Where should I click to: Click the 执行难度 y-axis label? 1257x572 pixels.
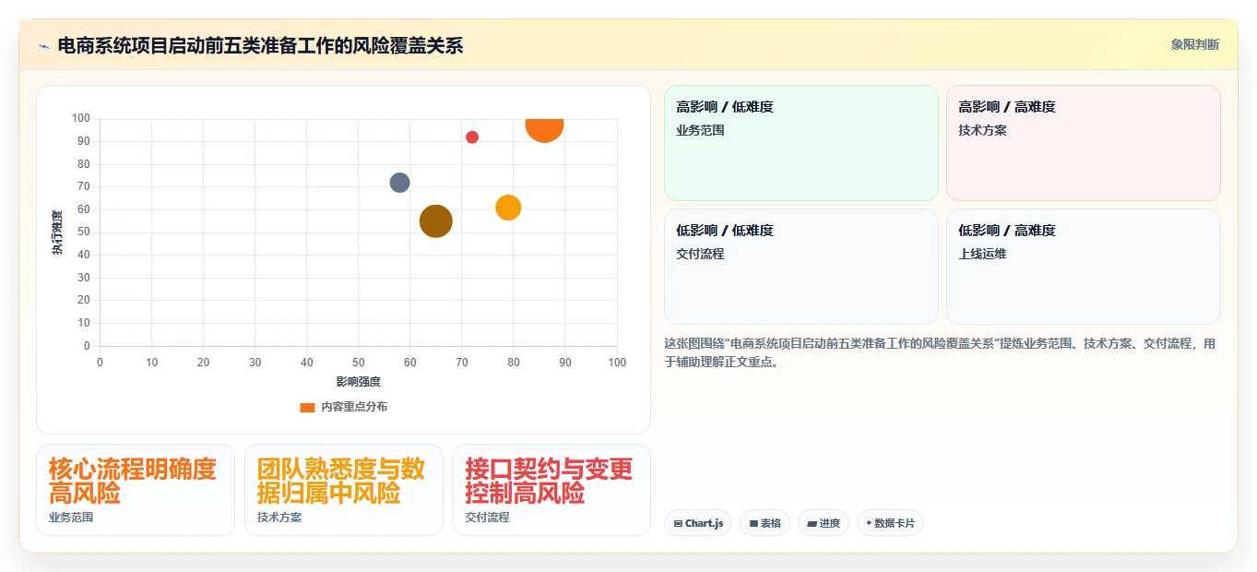point(57,232)
